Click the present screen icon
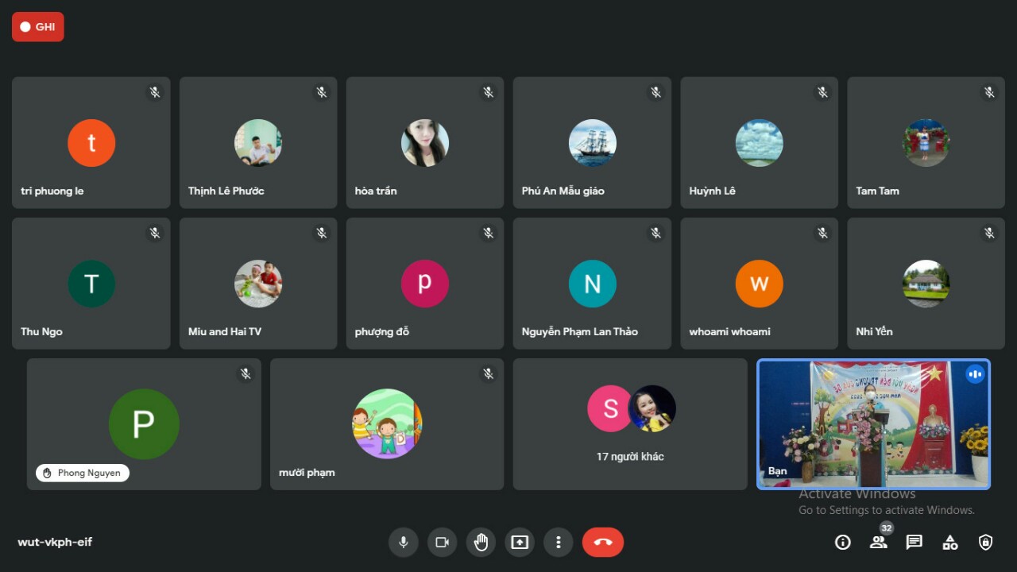This screenshot has width=1017, height=572. pyautogui.click(x=520, y=543)
